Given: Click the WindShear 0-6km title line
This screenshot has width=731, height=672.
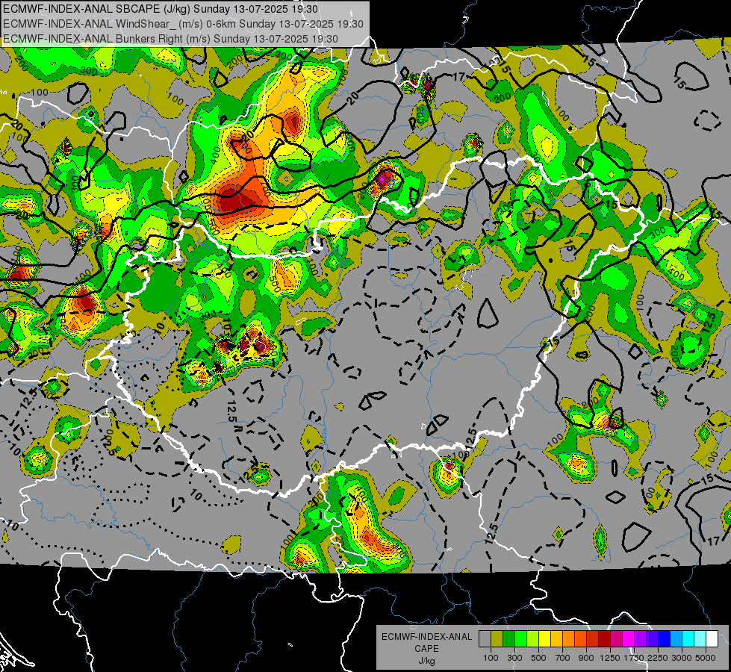Looking at the screenshot, I should tap(183, 24).
